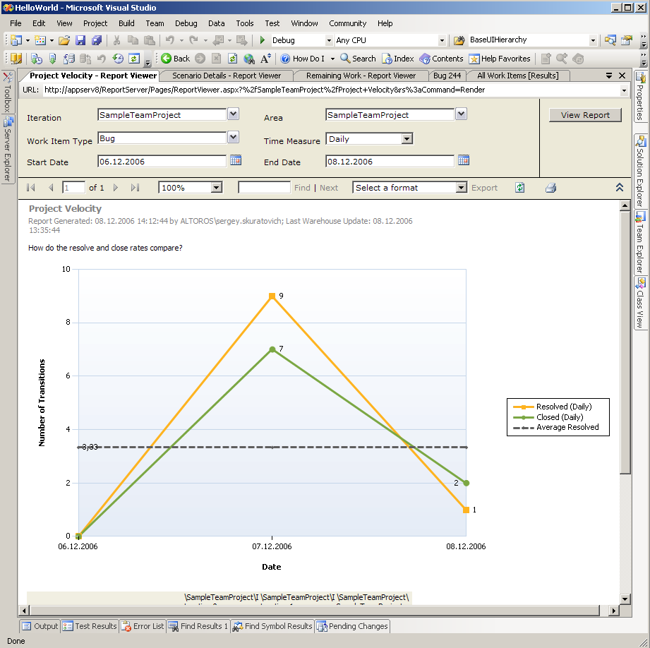
Task: Open the Test Results panel tab
Action: pyautogui.click(x=90, y=626)
